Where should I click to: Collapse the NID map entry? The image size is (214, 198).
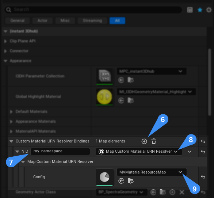point(17,152)
